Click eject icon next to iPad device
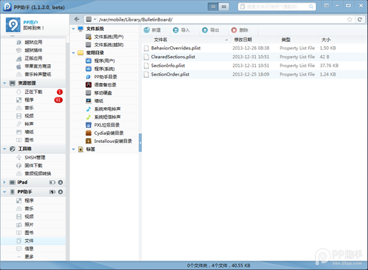This screenshot has width=368, height=270. tap(60, 182)
